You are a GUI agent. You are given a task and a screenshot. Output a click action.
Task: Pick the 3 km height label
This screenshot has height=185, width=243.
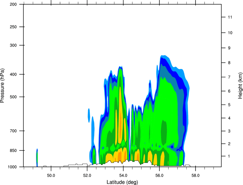point(229,131)
